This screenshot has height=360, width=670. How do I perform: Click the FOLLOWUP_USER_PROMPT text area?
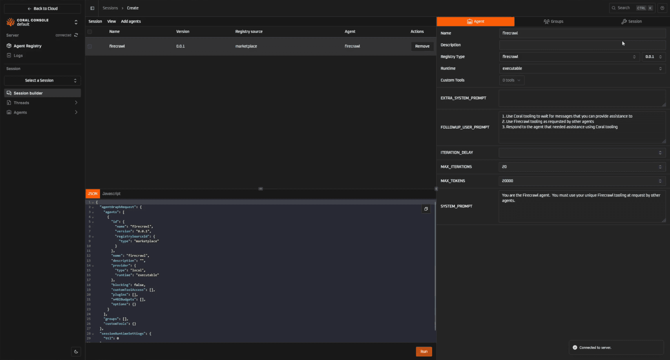pyautogui.click(x=582, y=127)
